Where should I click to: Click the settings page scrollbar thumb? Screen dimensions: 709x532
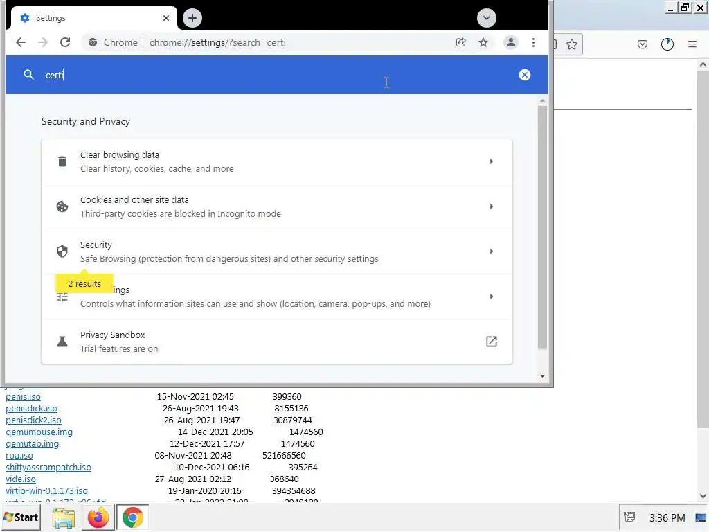point(543,227)
